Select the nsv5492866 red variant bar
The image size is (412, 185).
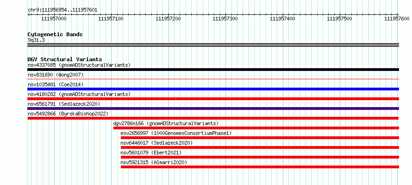click(x=213, y=118)
